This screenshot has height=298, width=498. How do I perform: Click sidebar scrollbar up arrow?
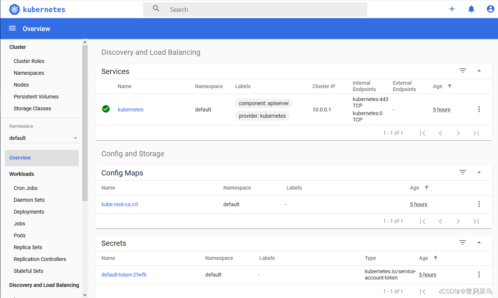coord(85,42)
